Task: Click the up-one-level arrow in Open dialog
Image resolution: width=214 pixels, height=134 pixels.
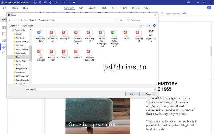Action: click(22, 20)
